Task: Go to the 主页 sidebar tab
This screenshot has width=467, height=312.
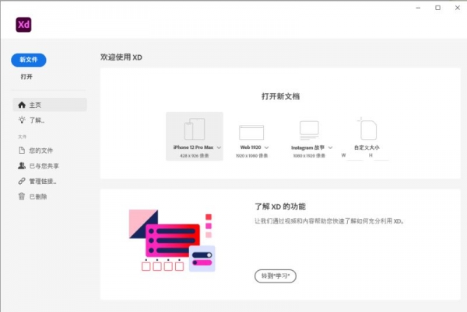Action: (50, 105)
